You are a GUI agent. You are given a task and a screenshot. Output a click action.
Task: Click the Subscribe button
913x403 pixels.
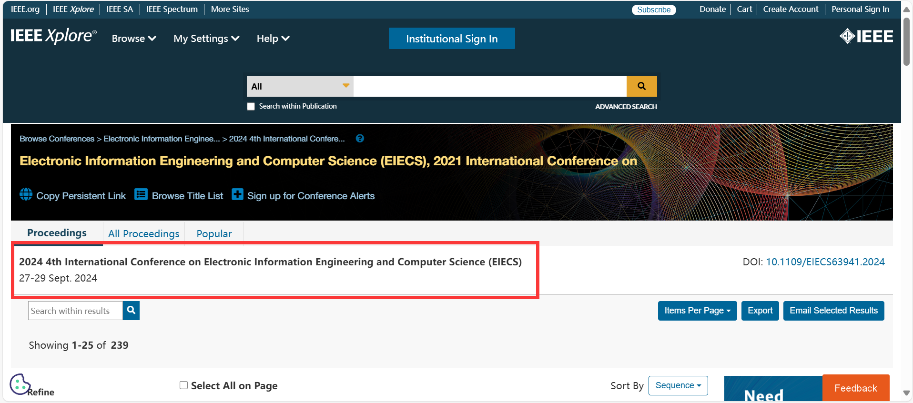654,10
